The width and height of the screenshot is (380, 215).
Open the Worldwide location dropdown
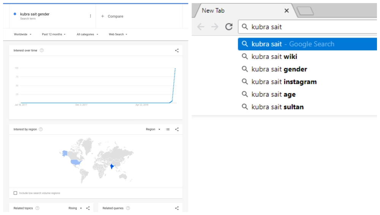tap(23, 34)
